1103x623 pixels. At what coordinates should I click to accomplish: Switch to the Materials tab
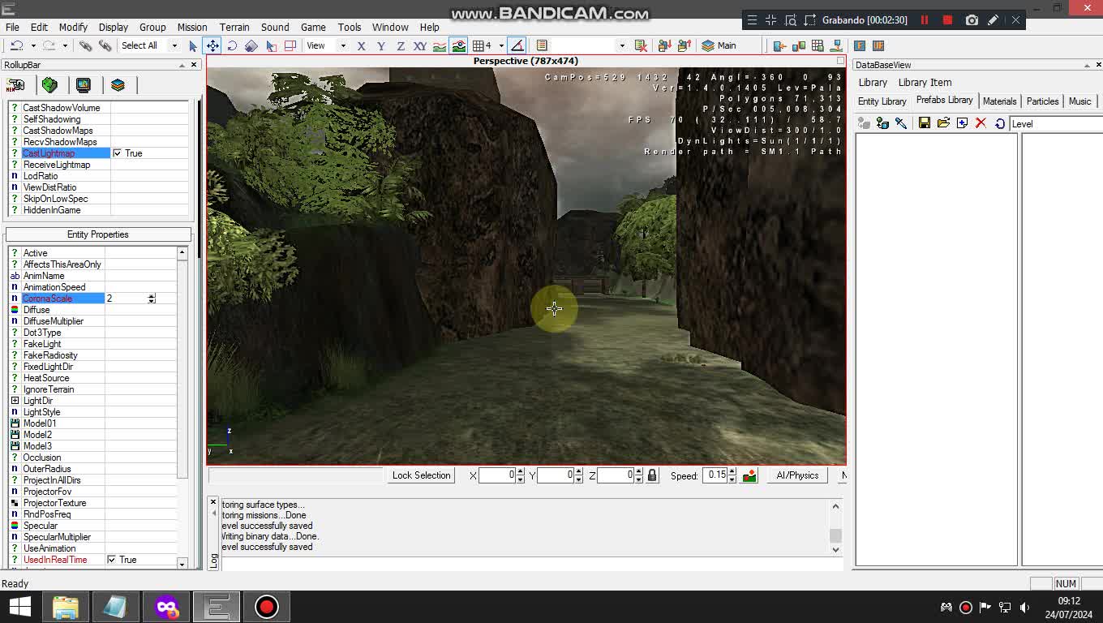pos(999,101)
